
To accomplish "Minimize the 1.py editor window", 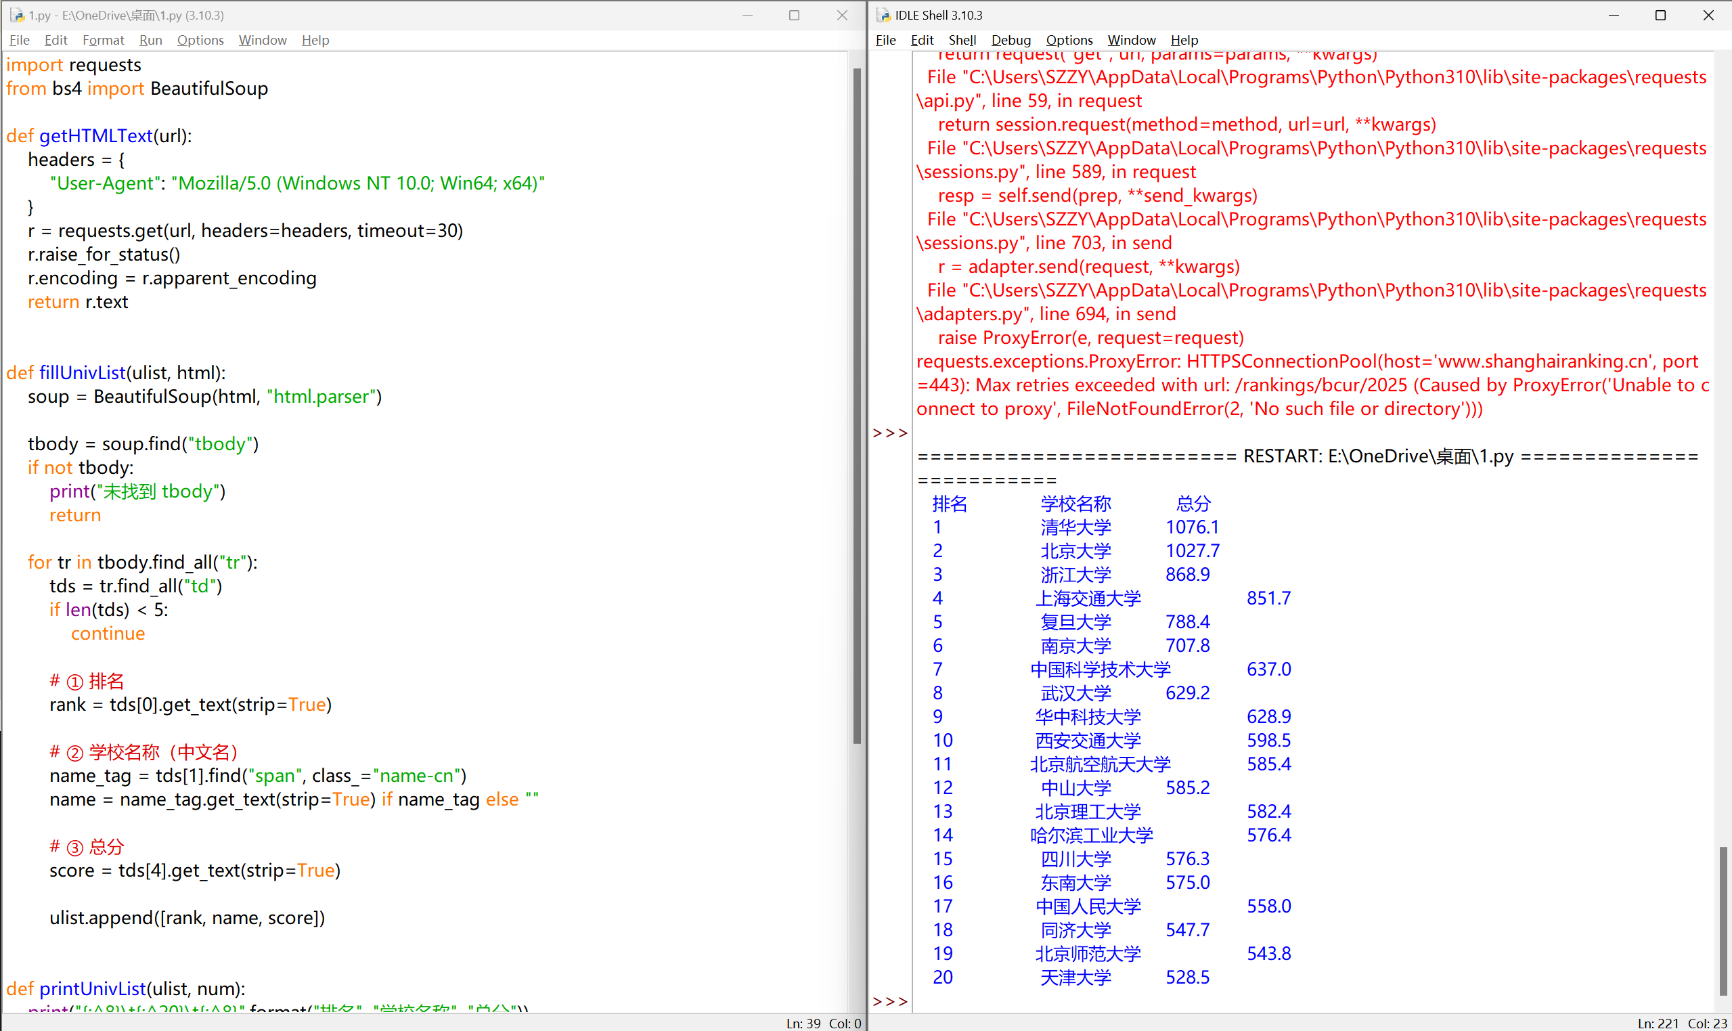I will click(x=747, y=15).
